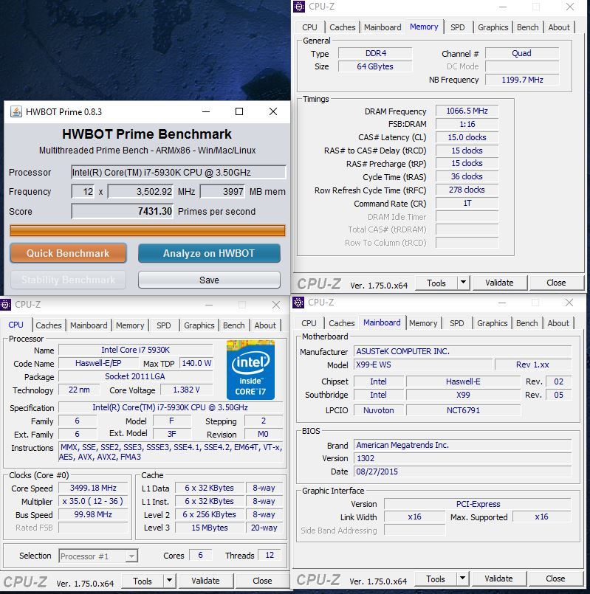Click the HWBOT Prime Java app icon
The height and width of the screenshot is (594, 590).
point(16,111)
